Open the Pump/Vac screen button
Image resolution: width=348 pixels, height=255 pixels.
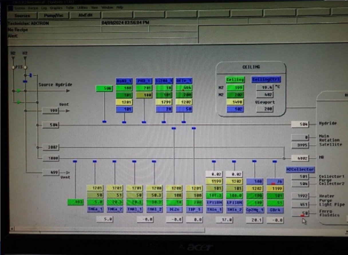[54, 15]
